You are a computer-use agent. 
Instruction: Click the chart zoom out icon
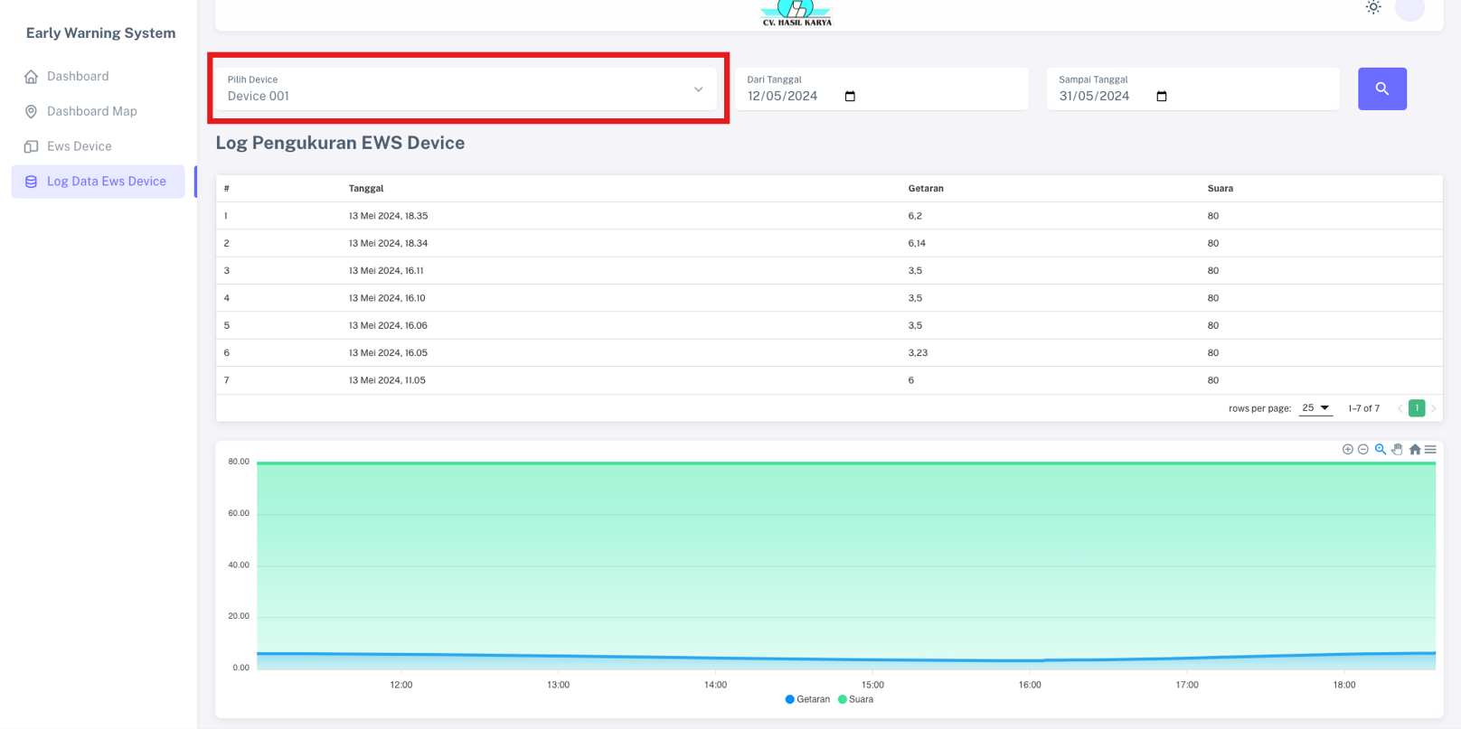pos(1363,449)
